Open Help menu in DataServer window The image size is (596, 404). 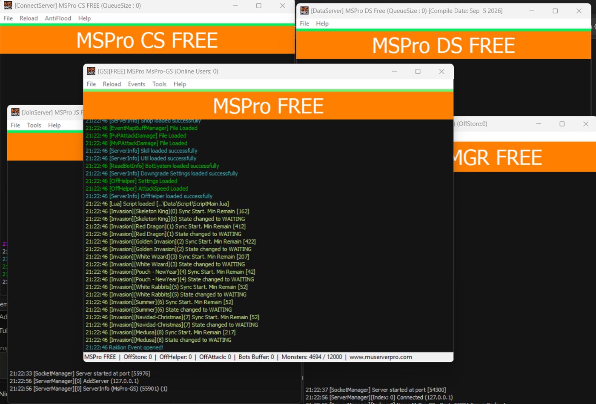point(322,23)
